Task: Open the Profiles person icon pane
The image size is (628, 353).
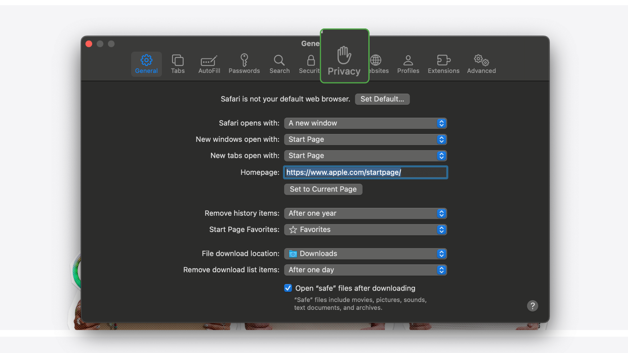Action: click(x=408, y=64)
